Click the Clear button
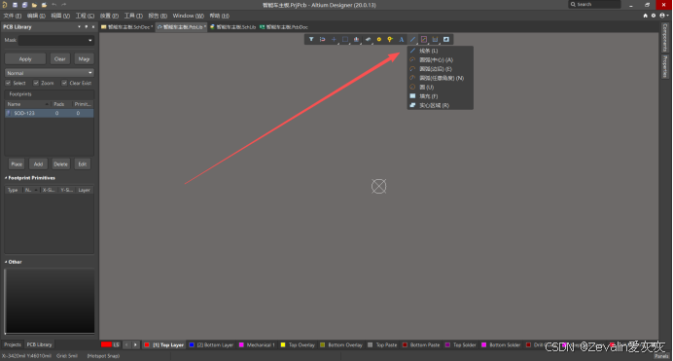 click(60, 58)
